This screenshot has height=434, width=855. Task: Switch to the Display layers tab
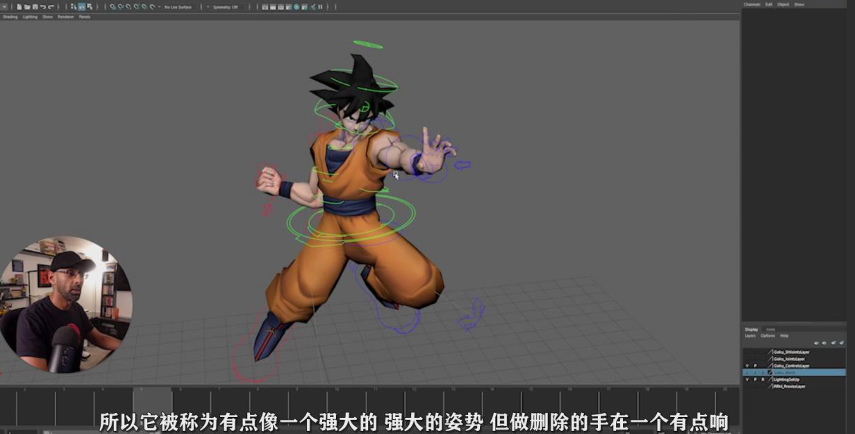pos(752,329)
